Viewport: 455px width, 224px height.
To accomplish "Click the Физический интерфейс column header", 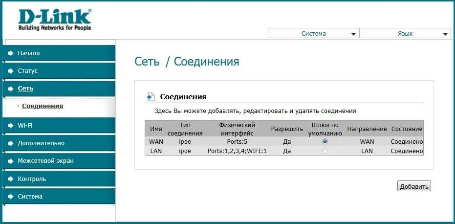I will click(237, 129).
